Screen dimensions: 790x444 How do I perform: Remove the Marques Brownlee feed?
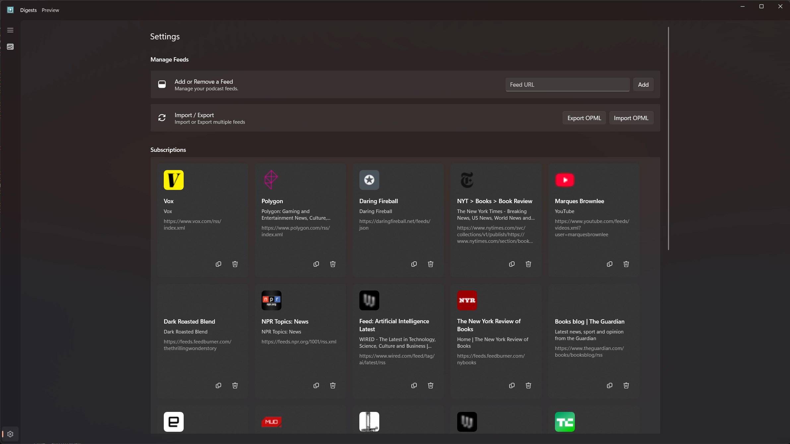tap(626, 264)
